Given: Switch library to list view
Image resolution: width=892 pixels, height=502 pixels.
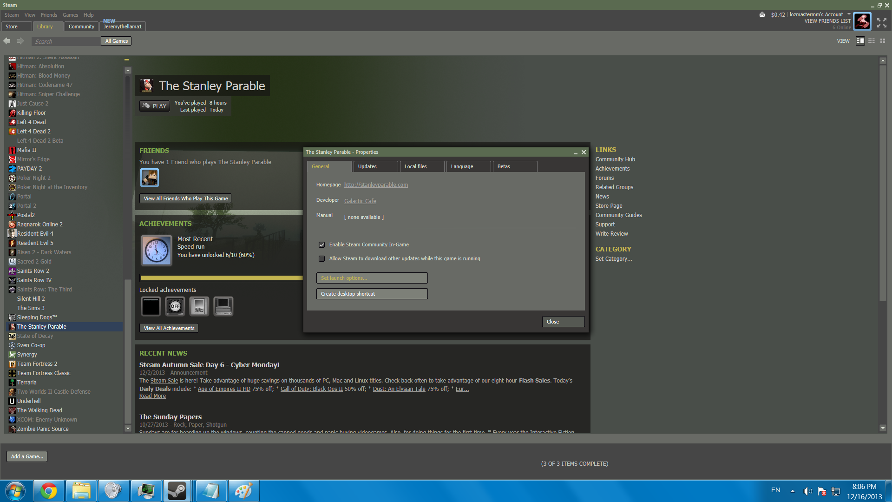Looking at the screenshot, I should [872, 41].
